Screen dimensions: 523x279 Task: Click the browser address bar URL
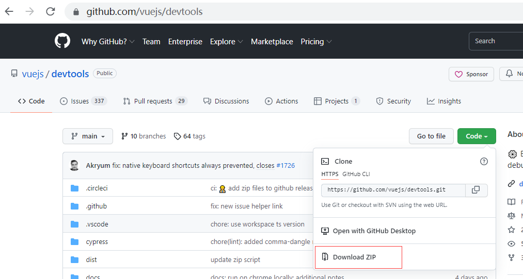coord(145,12)
